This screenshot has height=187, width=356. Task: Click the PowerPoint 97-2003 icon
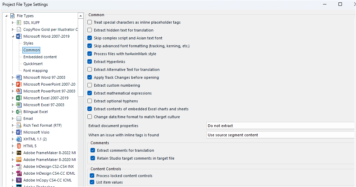[19, 91]
